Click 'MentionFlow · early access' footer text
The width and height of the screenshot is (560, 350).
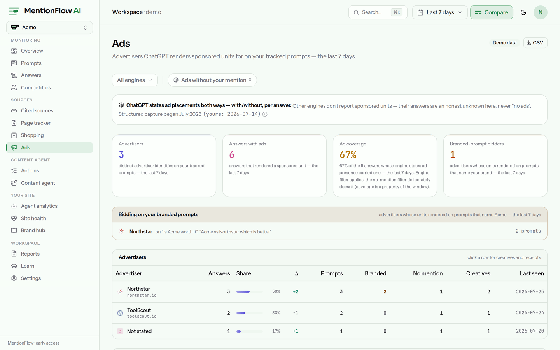pyautogui.click(x=33, y=343)
